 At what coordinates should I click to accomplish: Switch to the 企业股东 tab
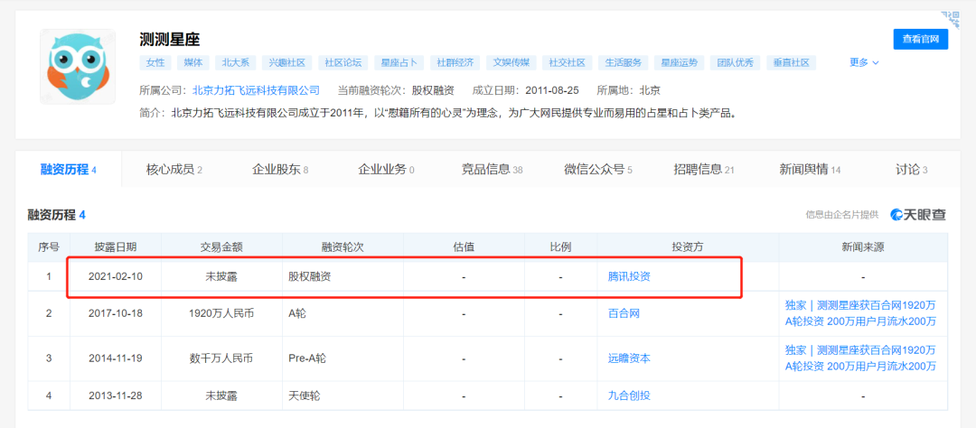280,169
